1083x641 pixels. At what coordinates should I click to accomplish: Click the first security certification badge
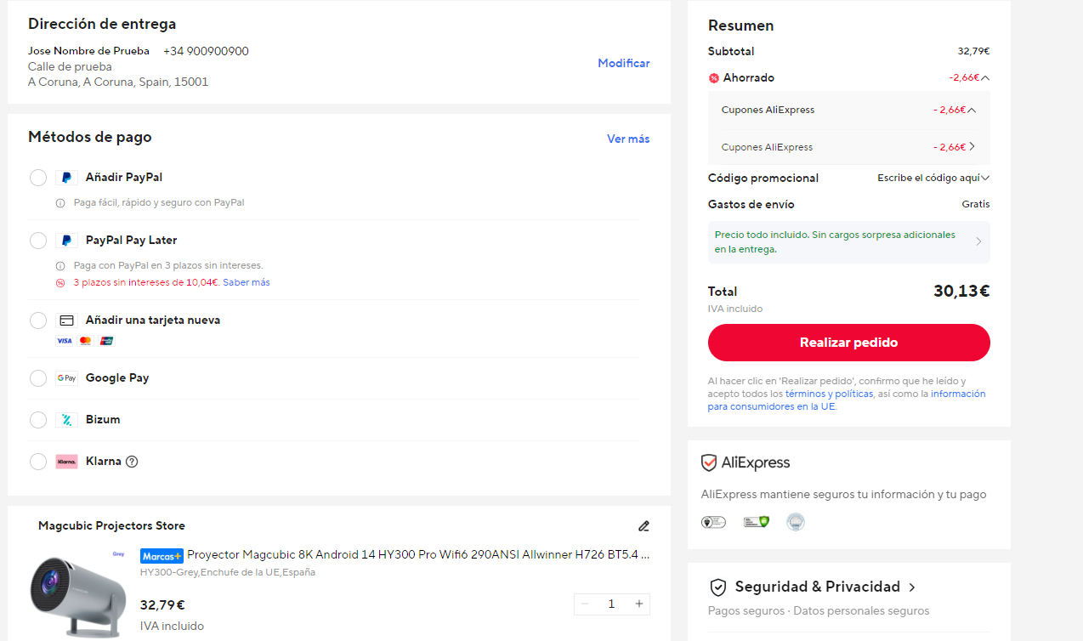pyautogui.click(x=713, y=522)
